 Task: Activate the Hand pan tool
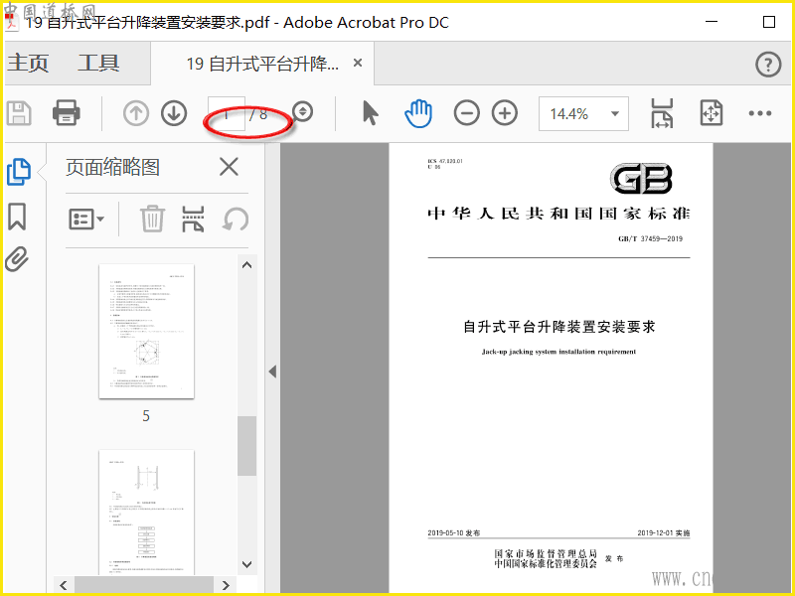418,113
